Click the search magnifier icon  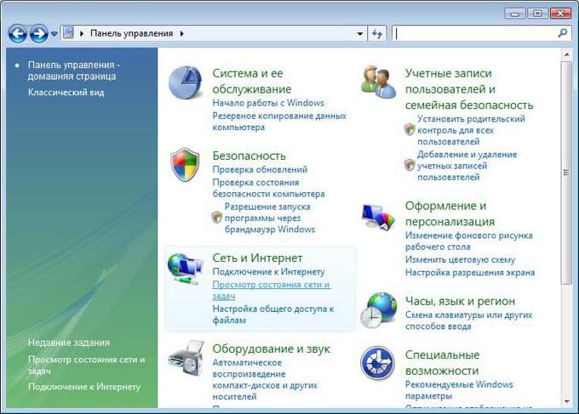pos(562,33)
